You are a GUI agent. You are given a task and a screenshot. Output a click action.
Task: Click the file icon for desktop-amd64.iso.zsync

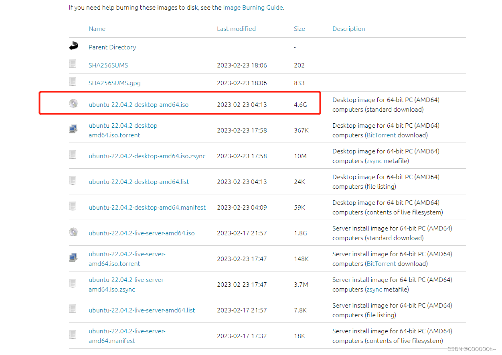(x=73, y=155)
